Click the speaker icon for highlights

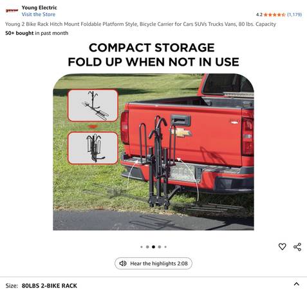click(x=123, y=264)
